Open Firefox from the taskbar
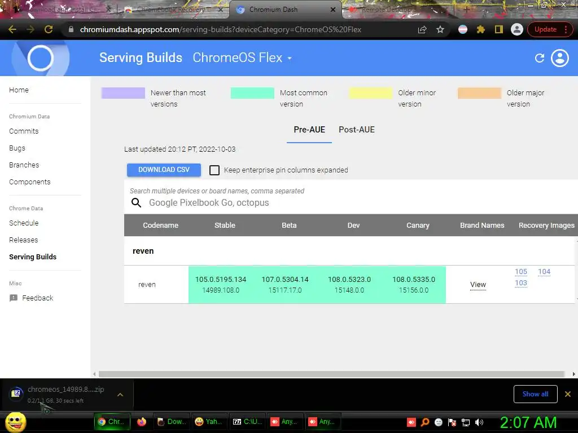 pos(142,422)
